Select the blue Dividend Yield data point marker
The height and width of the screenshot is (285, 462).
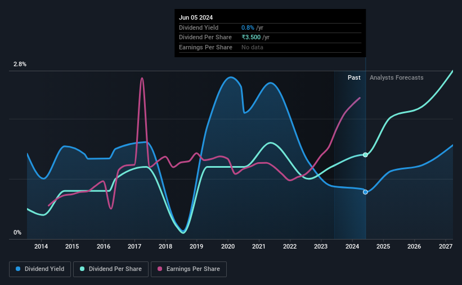pyautogui.click(x=365, y=192)
